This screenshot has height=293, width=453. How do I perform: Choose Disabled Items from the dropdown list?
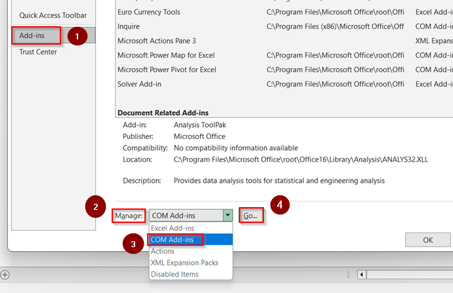pos(190,274)
